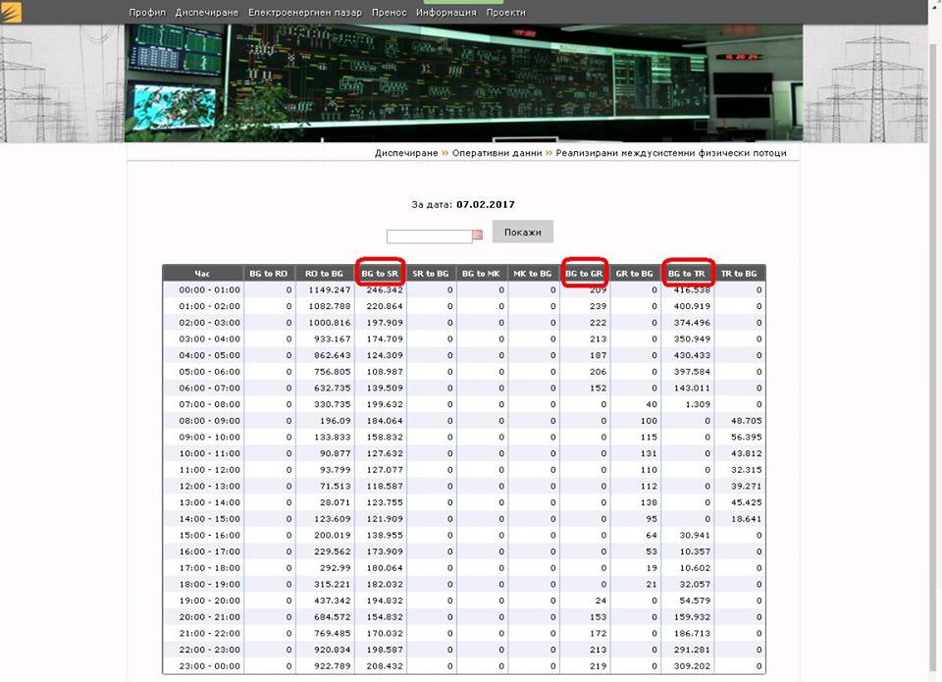Screen dimensions: 942x682
Task: Click the BG to GR column header
Action: coord(584,274)
